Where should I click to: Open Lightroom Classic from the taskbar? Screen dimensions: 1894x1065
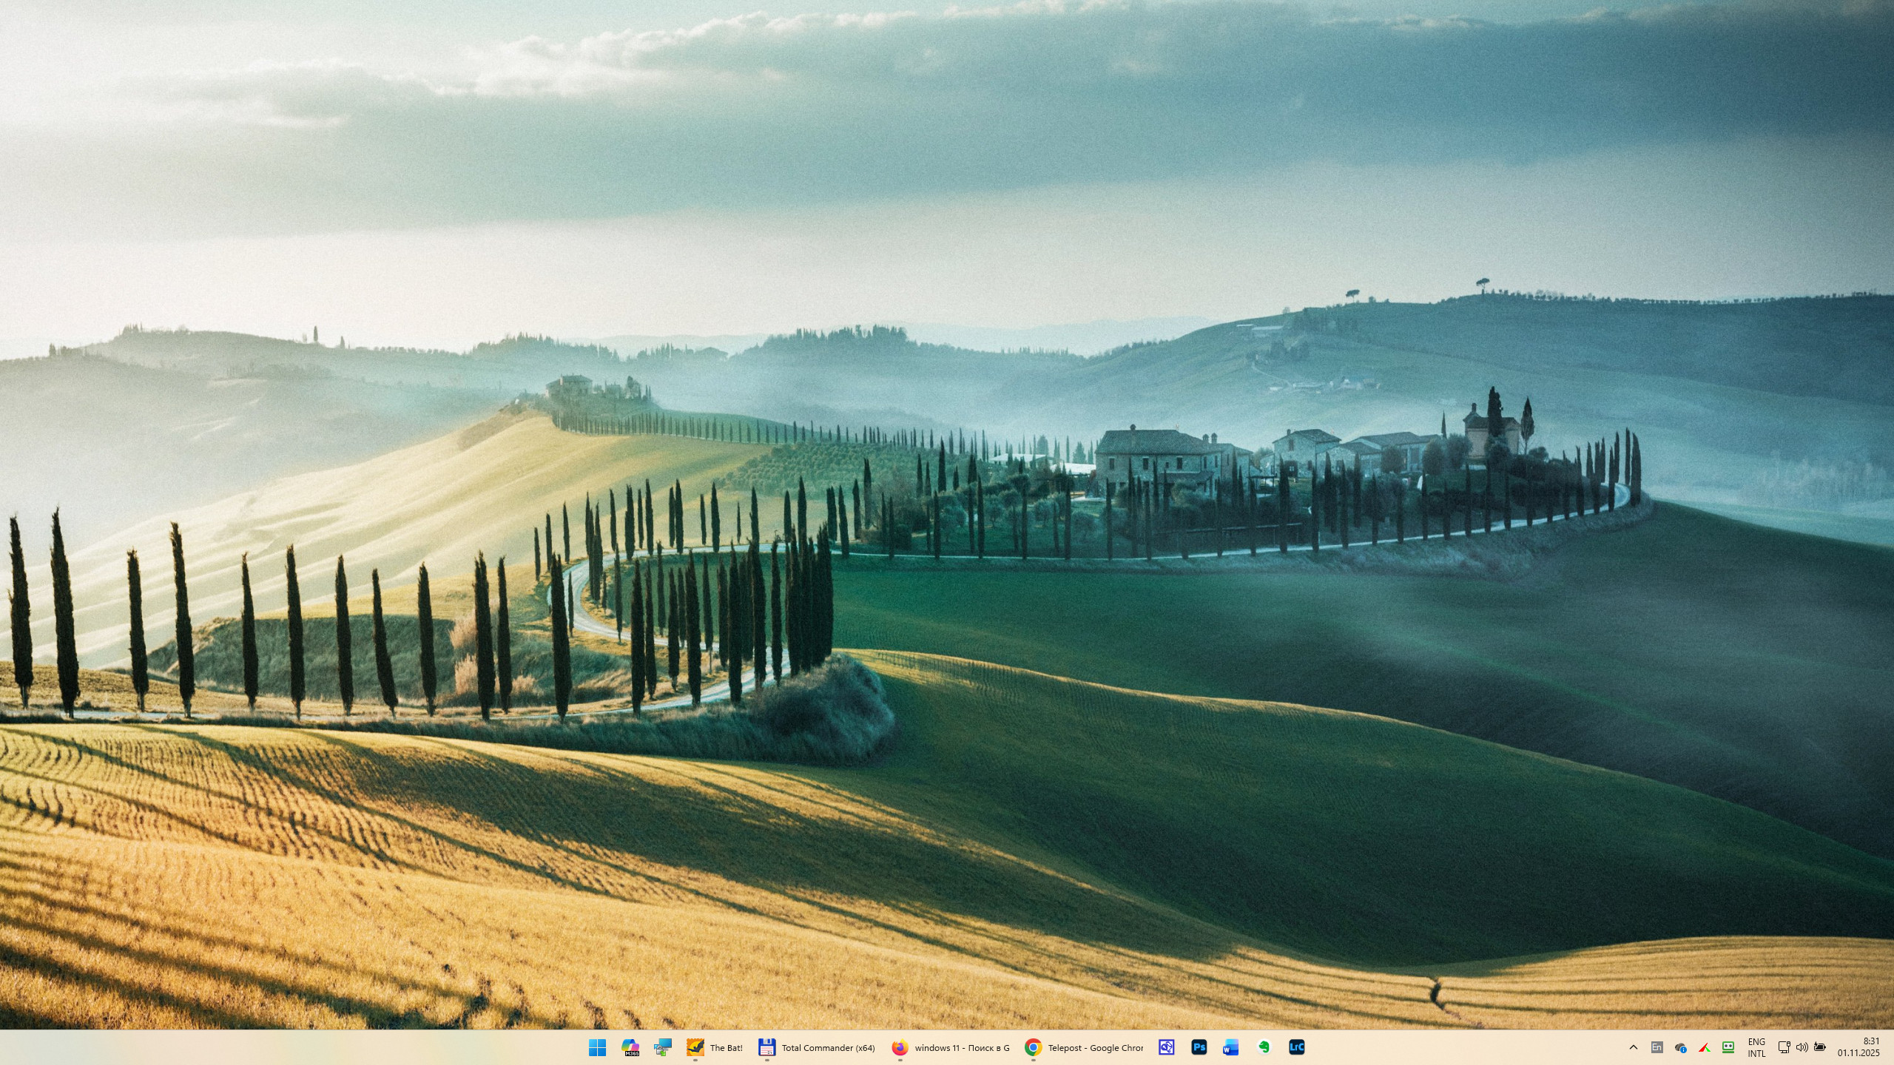(x=1296, y=1047)
